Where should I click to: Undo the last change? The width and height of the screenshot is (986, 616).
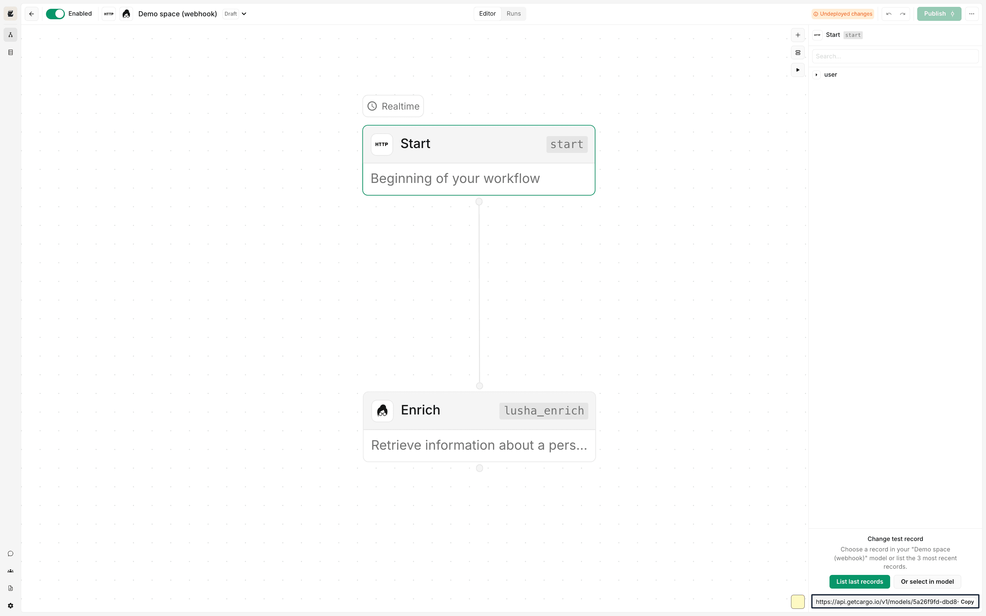tap(889, 13)
